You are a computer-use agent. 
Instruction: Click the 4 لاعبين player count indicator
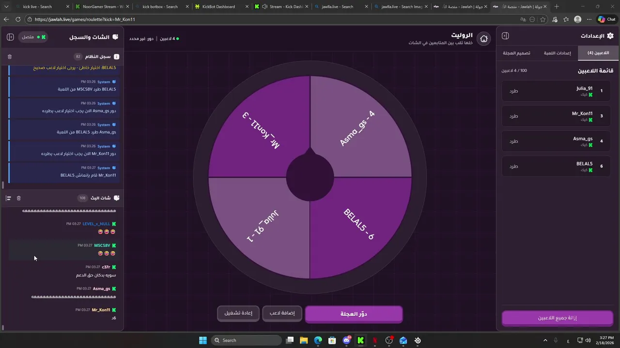[x=169, y=39]
